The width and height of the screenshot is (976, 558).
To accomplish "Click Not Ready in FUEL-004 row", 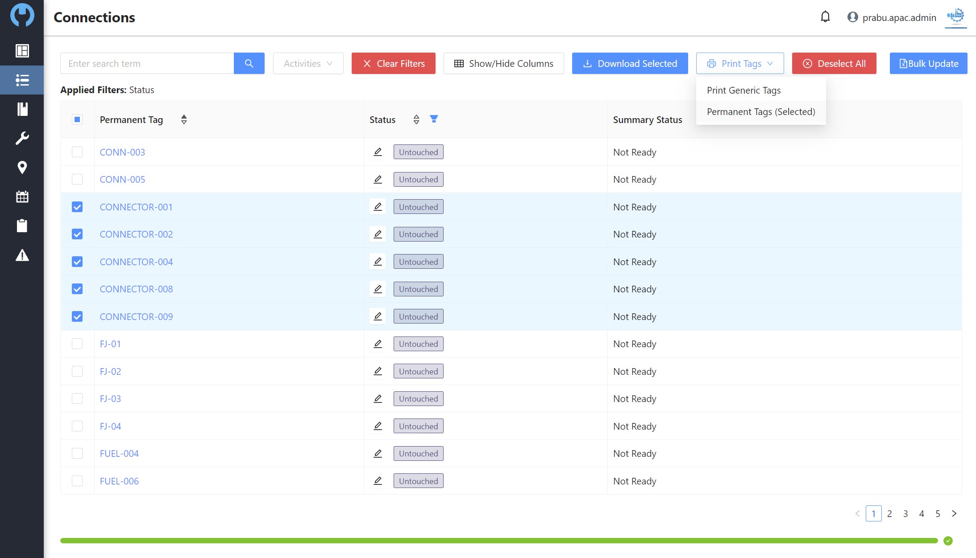I will pos(634,454).
